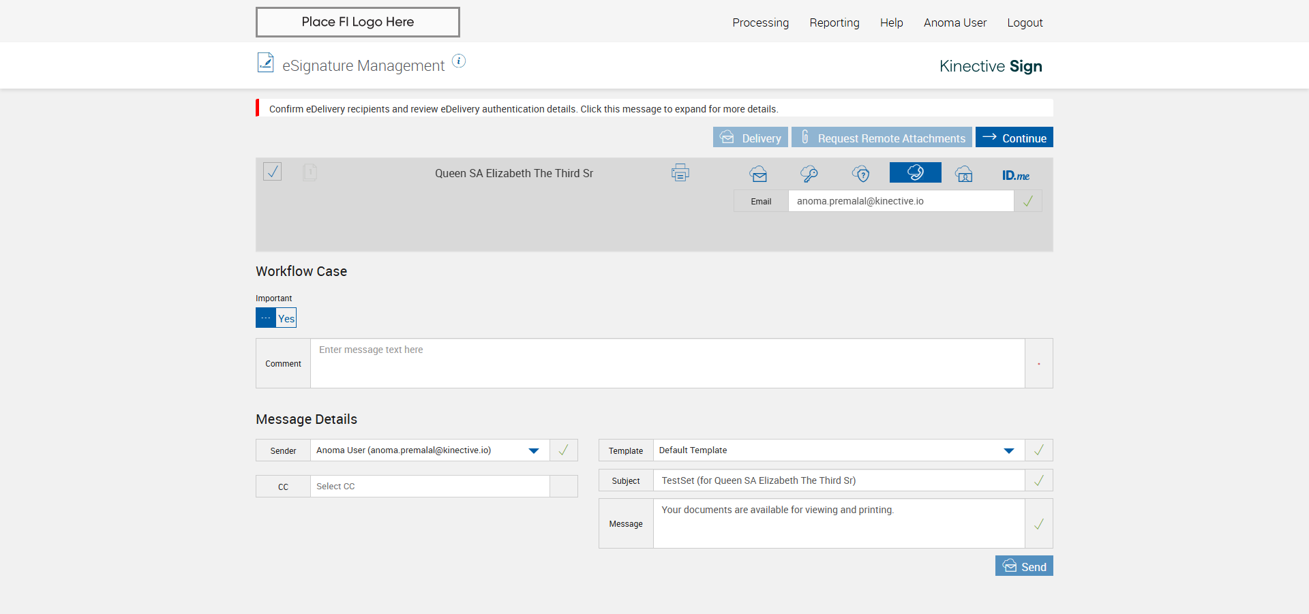Select the cloud email authentication icon
This screenshot has width=1309, height=614.
(x=758, y=174)
